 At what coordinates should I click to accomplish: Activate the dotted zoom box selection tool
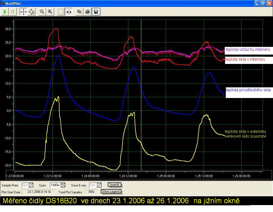pyautogui.click(x=61, y=12)
